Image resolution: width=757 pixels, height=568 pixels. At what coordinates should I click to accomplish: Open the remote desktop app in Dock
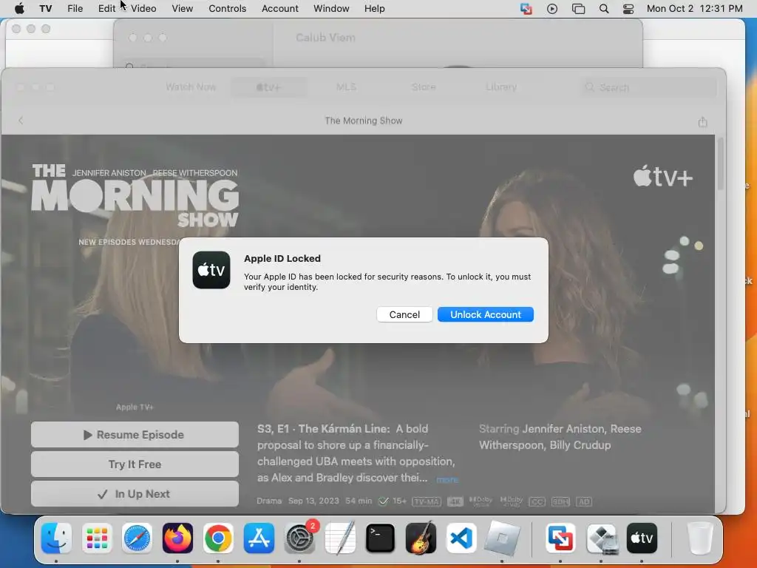[x=560, y=538]
